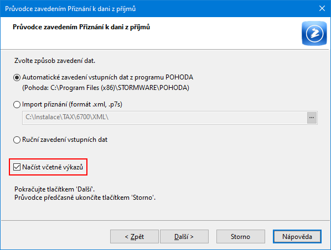Click the Automatické zavedení vstupních dat label
The image size is (331, 250).
(108, 77)
